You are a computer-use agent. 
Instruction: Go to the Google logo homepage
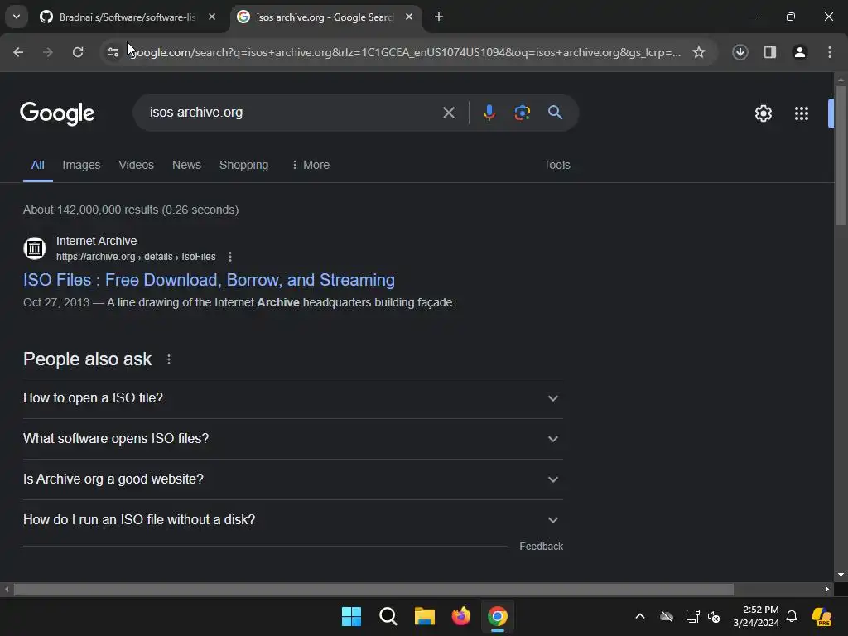pyautogui.click(x=57, y=113)
